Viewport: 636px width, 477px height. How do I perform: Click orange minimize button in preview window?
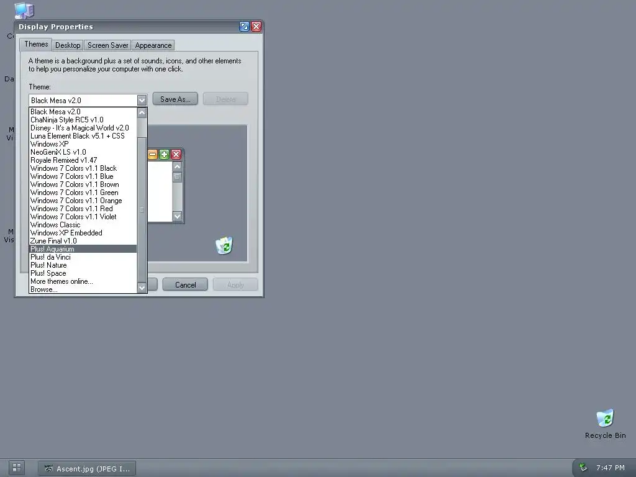(x=153, y=155)
